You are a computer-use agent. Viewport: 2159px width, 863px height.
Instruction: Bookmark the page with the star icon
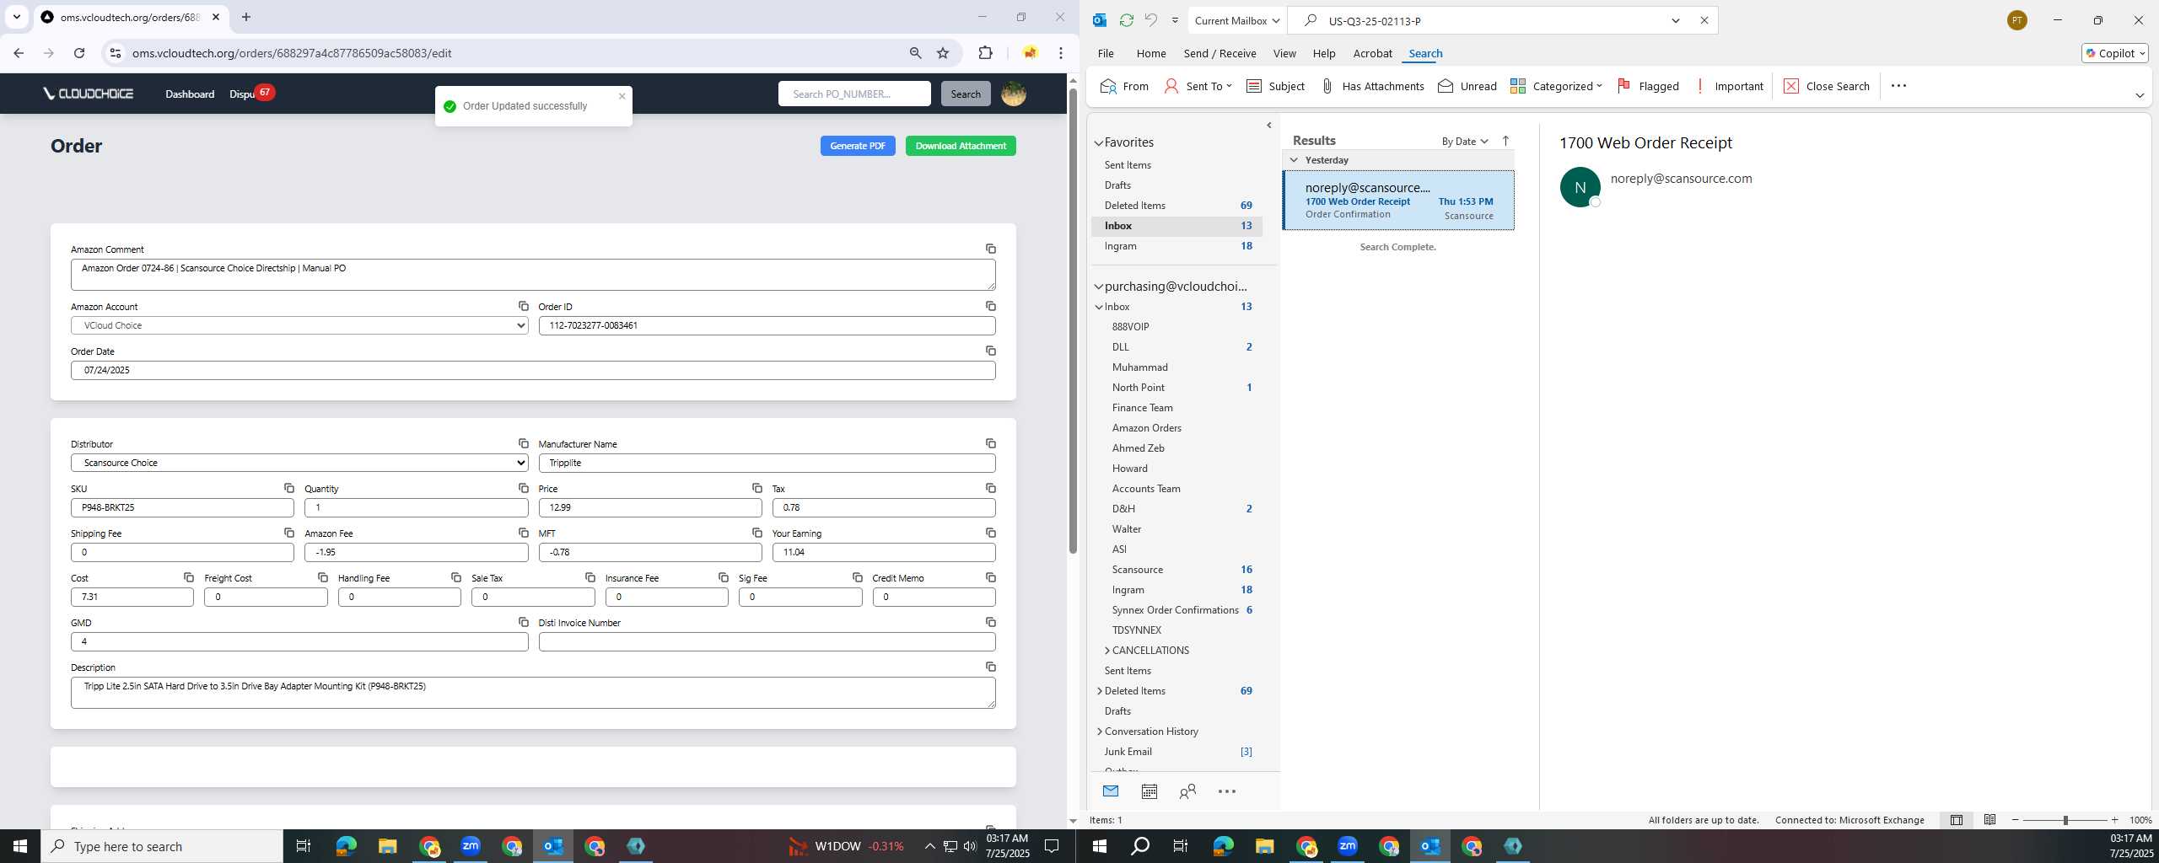coord(943,53)
